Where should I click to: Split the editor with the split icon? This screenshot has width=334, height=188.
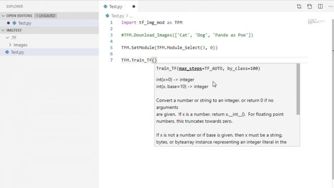(320, 6)
